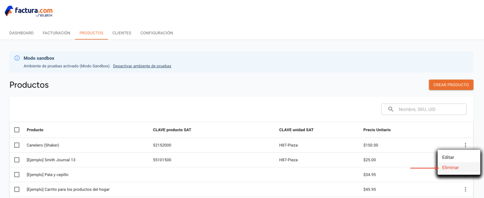Click the $45.95 price cell

coord(370,190)
